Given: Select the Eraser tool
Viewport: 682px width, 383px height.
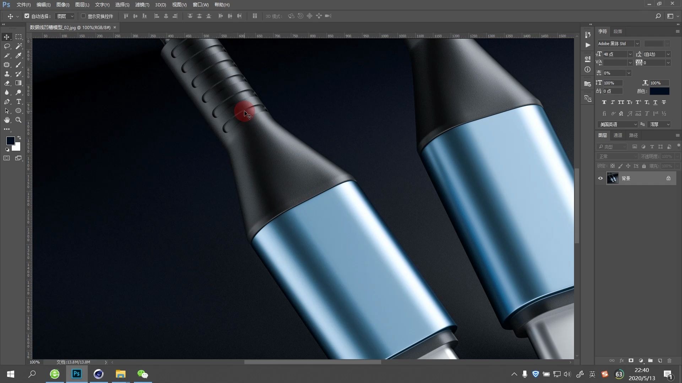Looking at the screenshot, I should pyautogui.click(x=7, y=83).
